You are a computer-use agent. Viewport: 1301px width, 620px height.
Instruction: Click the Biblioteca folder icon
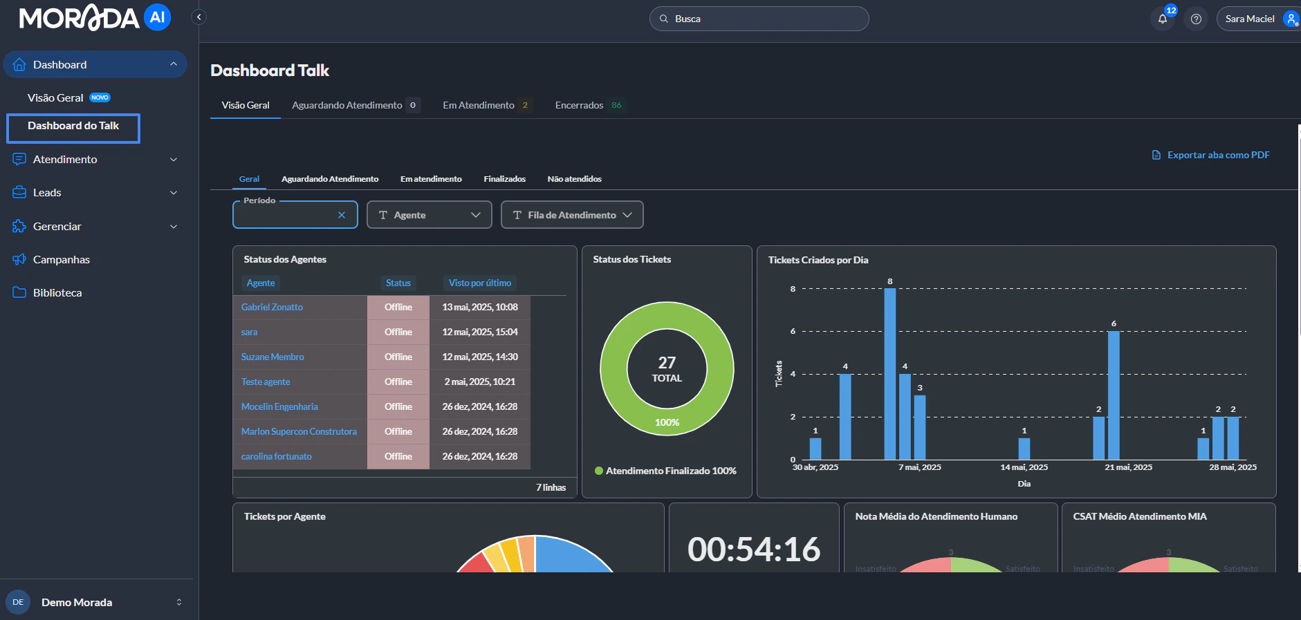click(x=19, y=292)
